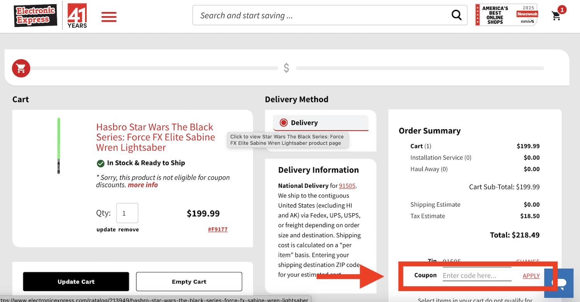Click the Installation Service (0) row label
580x302 pixels.
click(441, 158)
